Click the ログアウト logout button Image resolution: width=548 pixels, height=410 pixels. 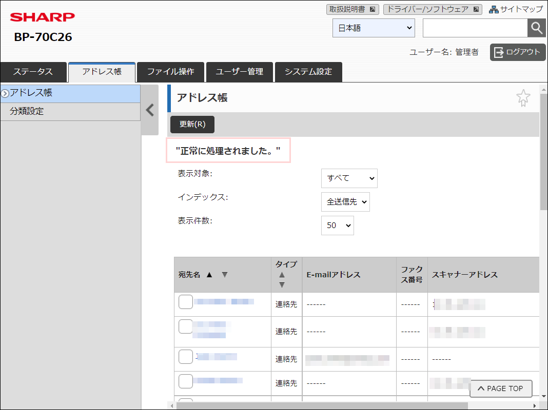pyautogui.click(x=517, y=52)
